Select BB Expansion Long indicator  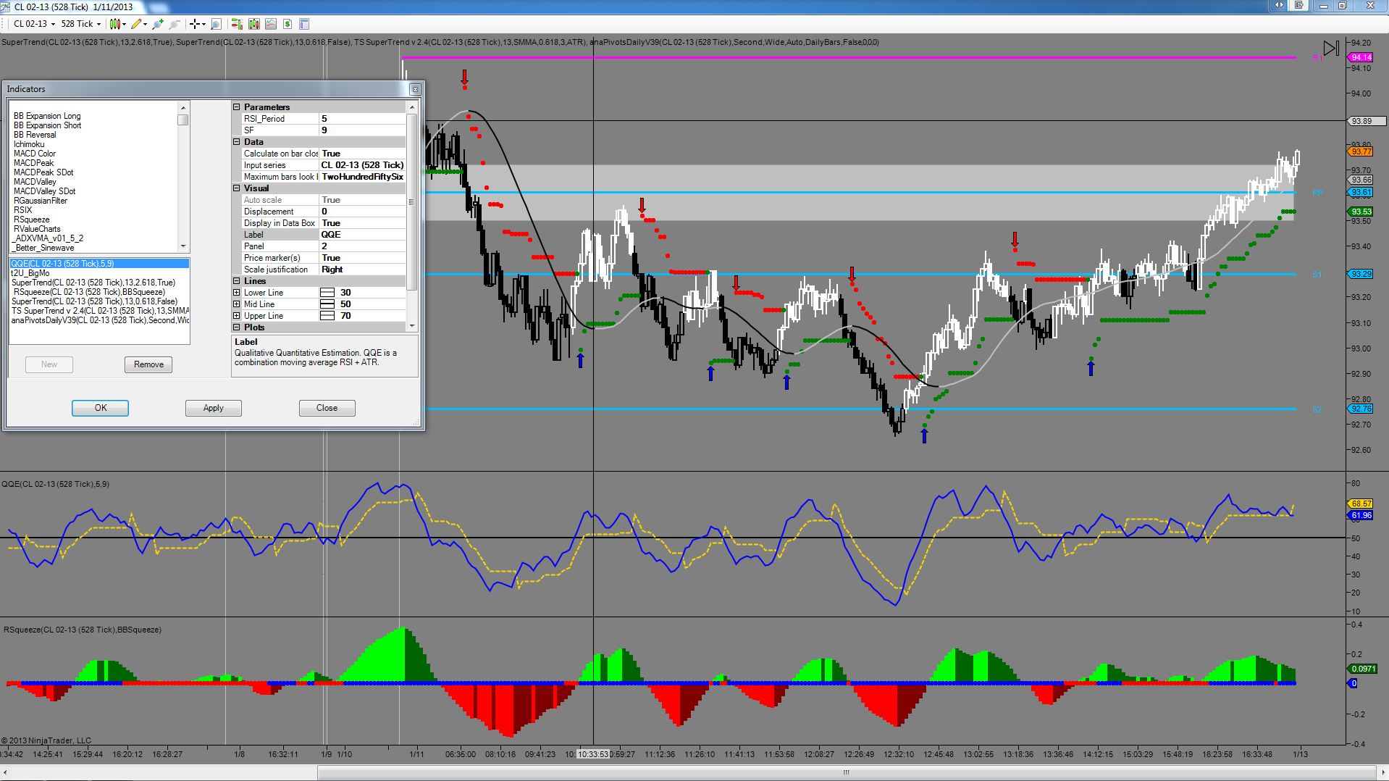[47, 116]
